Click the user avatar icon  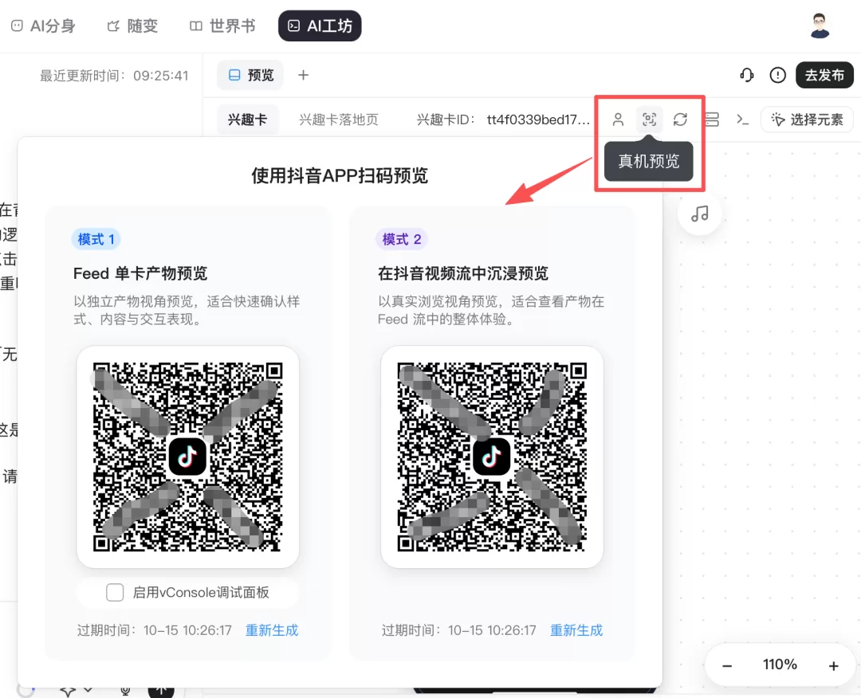click(x=820, y=25)
